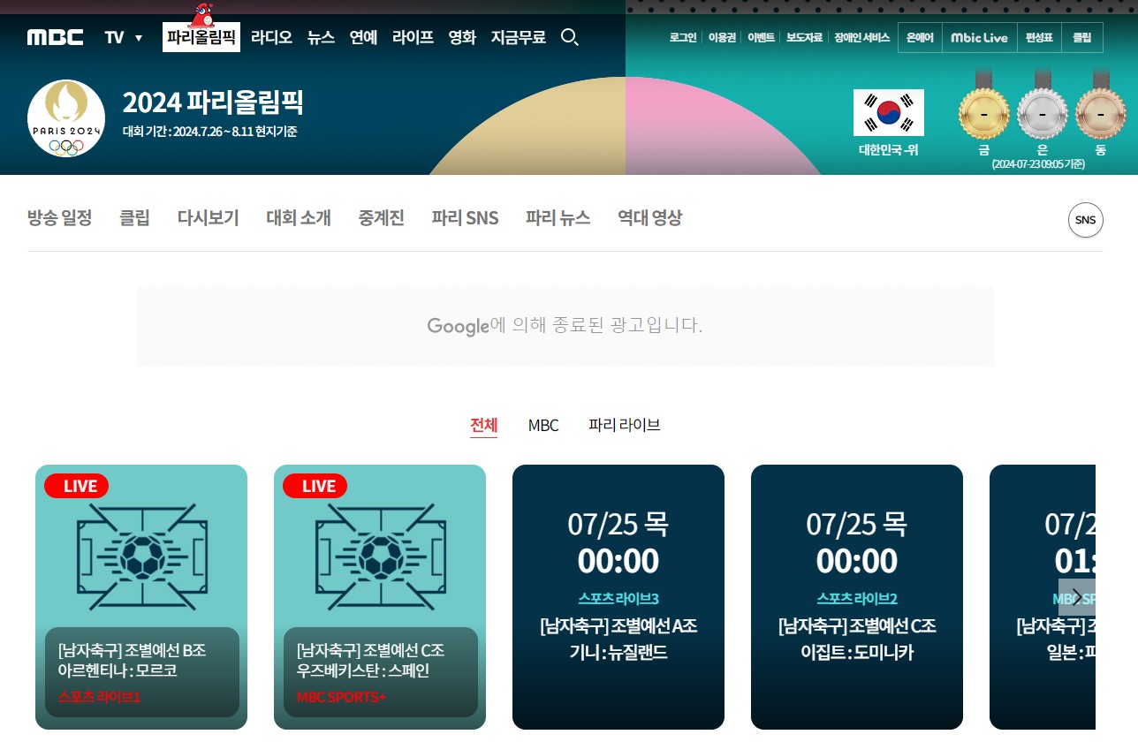Open the search magnifier icon
This screenshot has width=1138, height=742.
pyautogui.click(x=570, y=38)
